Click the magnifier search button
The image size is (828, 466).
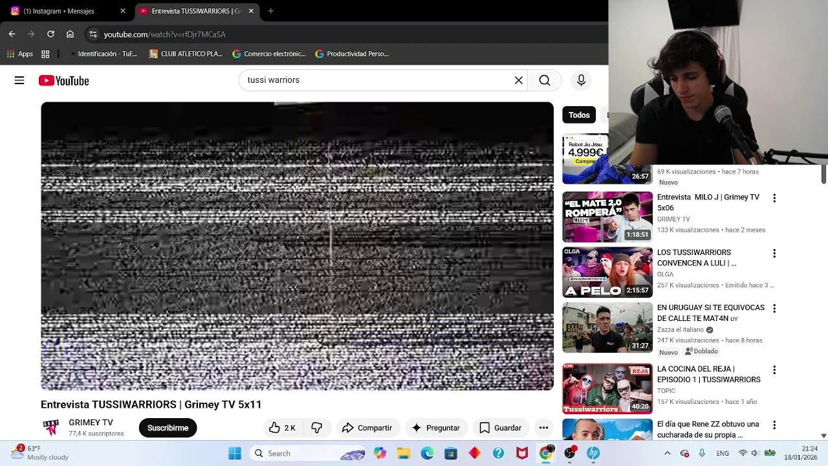click(545, 80)
